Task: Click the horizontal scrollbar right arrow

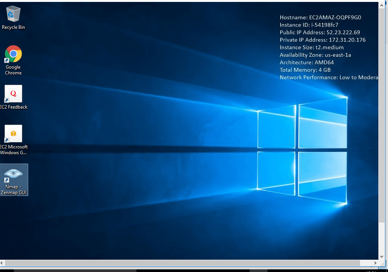Action: click(x=375, y=263)
